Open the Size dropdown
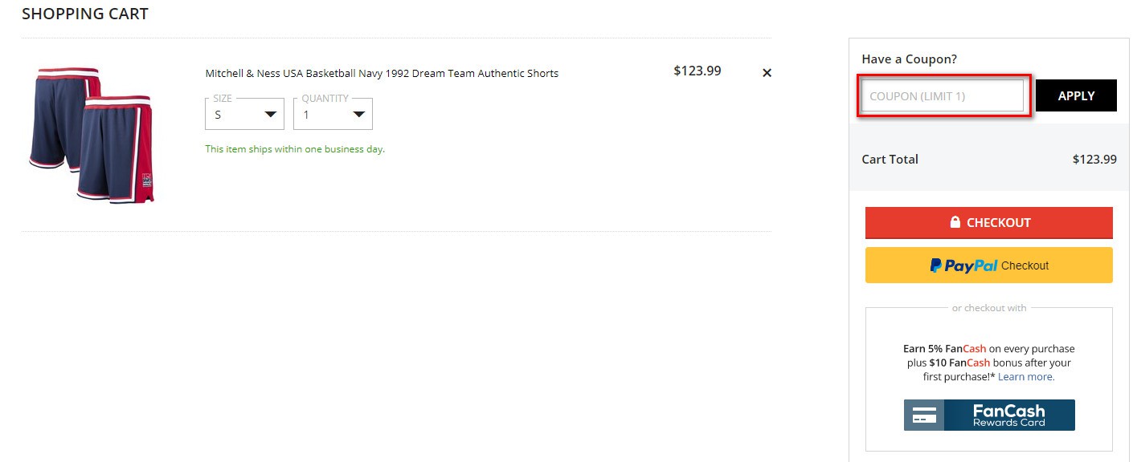 [244, 114]
